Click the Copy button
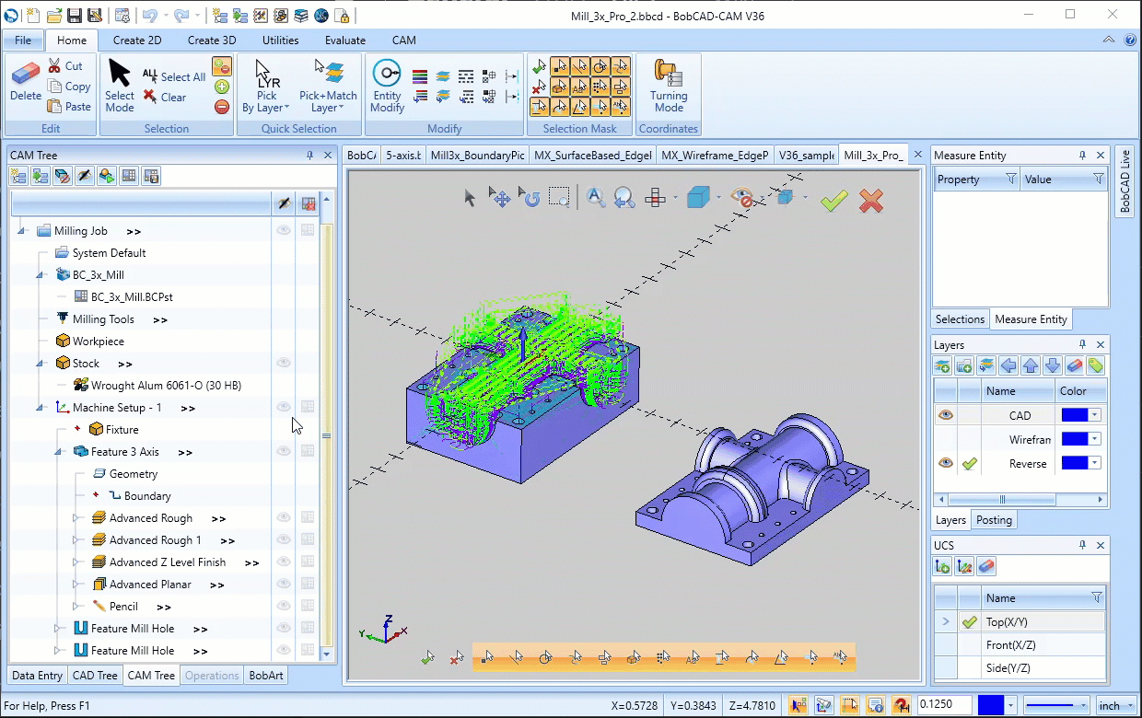The image size is (1142, 718). point(69,87)
